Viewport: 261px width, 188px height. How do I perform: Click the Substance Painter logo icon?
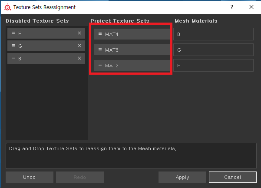[x=8, y=7]
